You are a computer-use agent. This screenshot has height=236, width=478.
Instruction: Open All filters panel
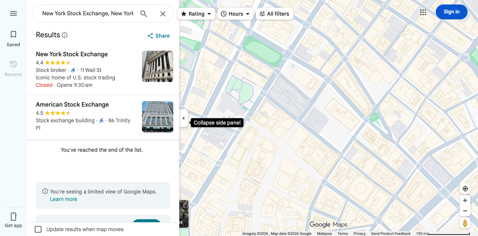(274, 14)
